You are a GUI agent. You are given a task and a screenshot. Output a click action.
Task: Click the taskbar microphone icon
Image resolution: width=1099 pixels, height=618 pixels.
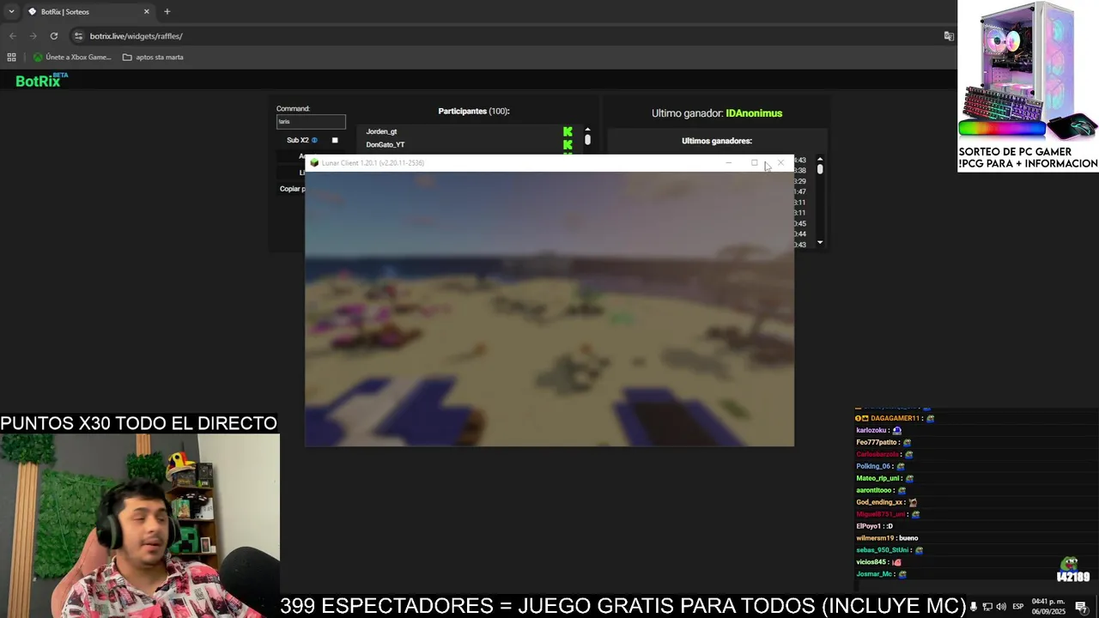click(x=973, y=607)
